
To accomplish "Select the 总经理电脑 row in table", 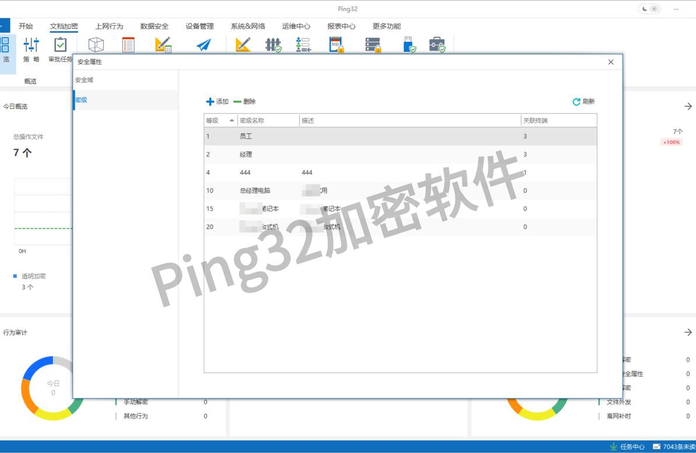I will pos(401,191).
